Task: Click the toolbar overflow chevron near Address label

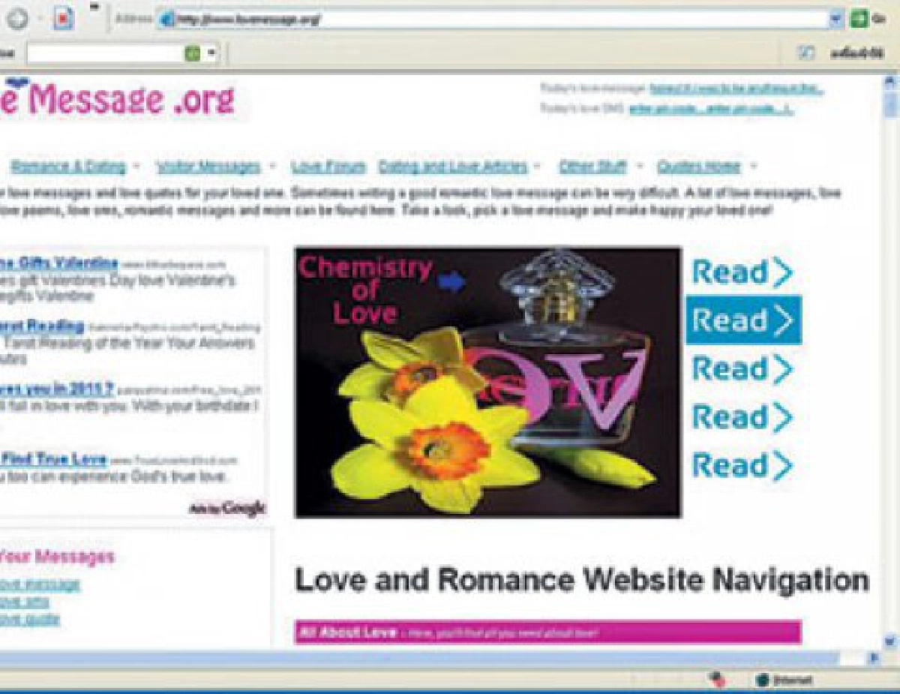Action: pos(94,8)
